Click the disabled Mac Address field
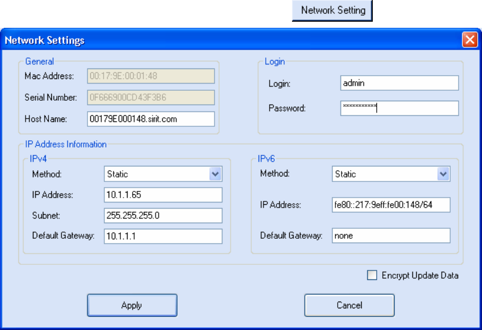 point(150,76)
